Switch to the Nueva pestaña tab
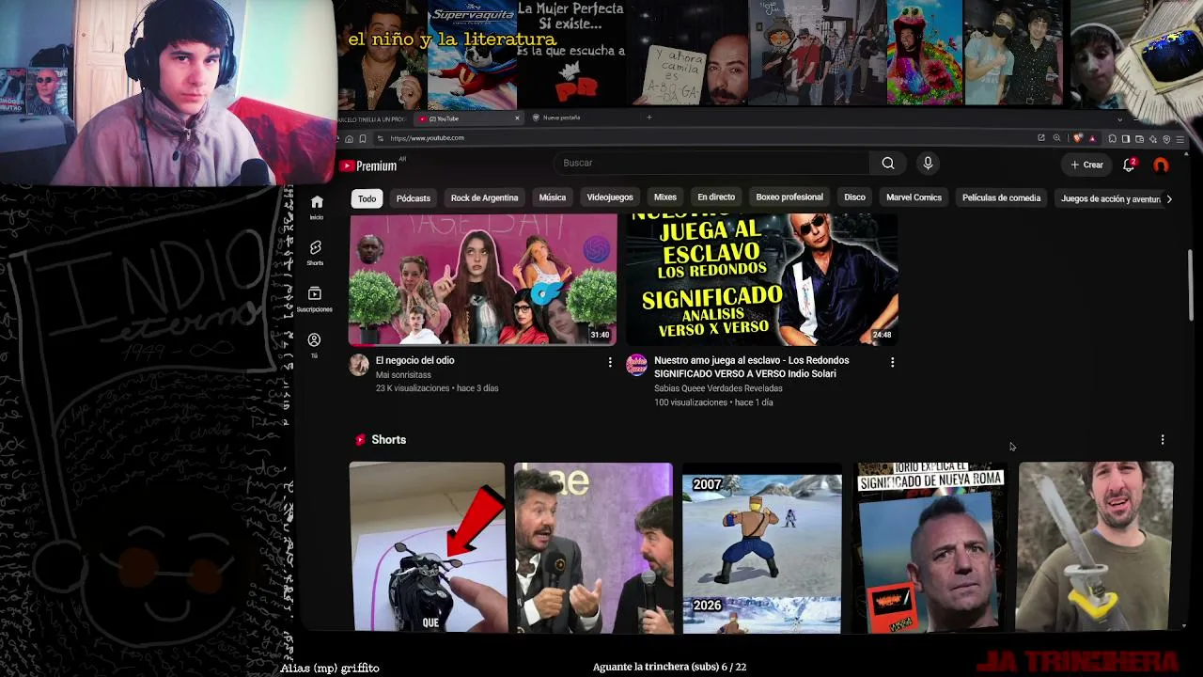 tap(562, 118)
